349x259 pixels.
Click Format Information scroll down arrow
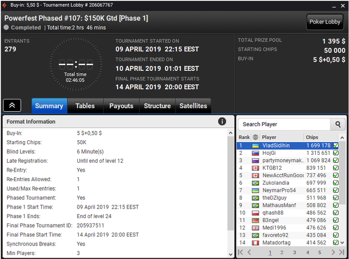(230, 254)
